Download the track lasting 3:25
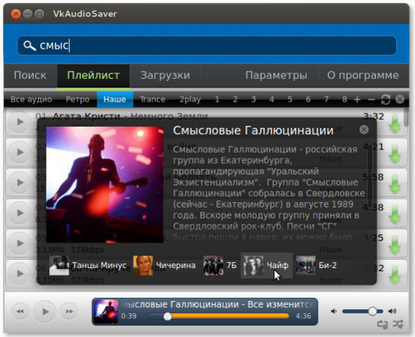415x337 pixels. point(395,245)
